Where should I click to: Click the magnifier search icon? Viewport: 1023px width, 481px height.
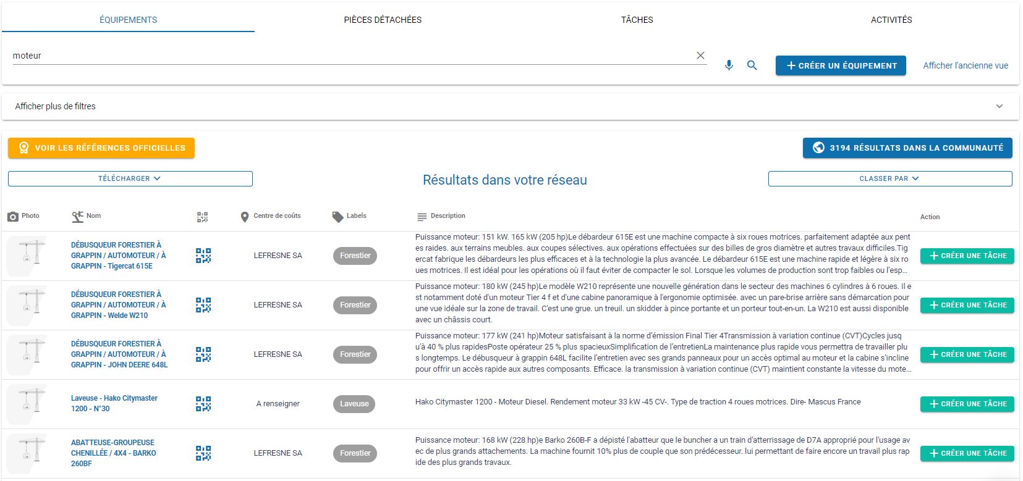(752, 65)
